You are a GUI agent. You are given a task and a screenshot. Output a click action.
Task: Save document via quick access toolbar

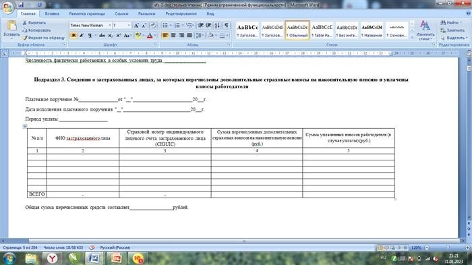pyautogui.click(x=21, y=5)
